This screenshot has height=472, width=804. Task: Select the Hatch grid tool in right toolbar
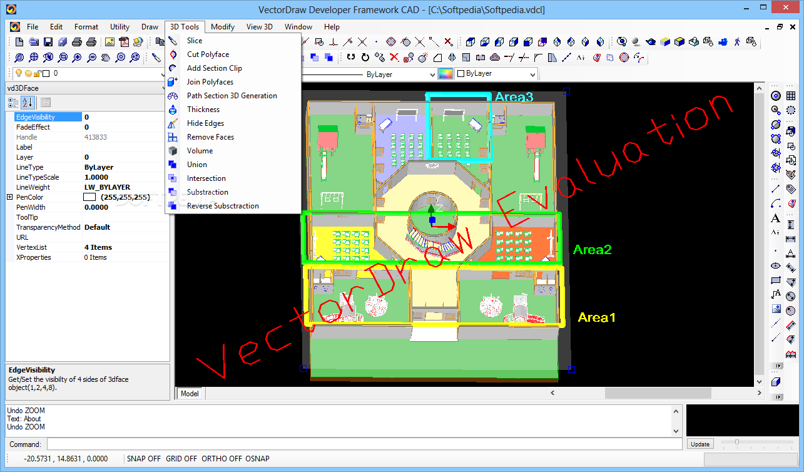click(791, 95)
